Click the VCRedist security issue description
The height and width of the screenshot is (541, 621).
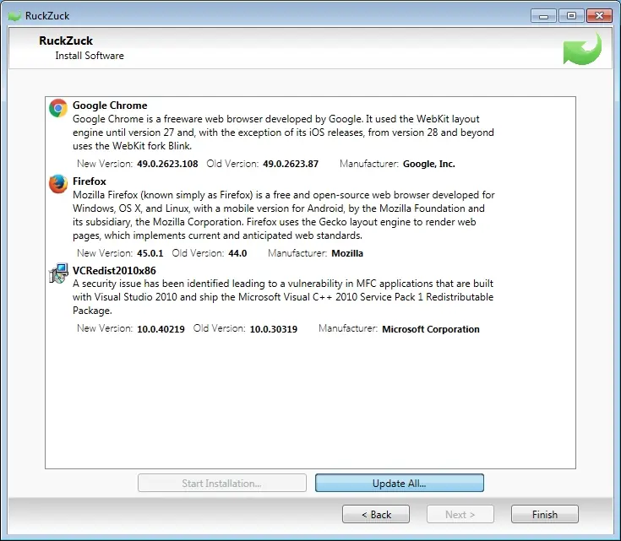[x=283, y=297]
